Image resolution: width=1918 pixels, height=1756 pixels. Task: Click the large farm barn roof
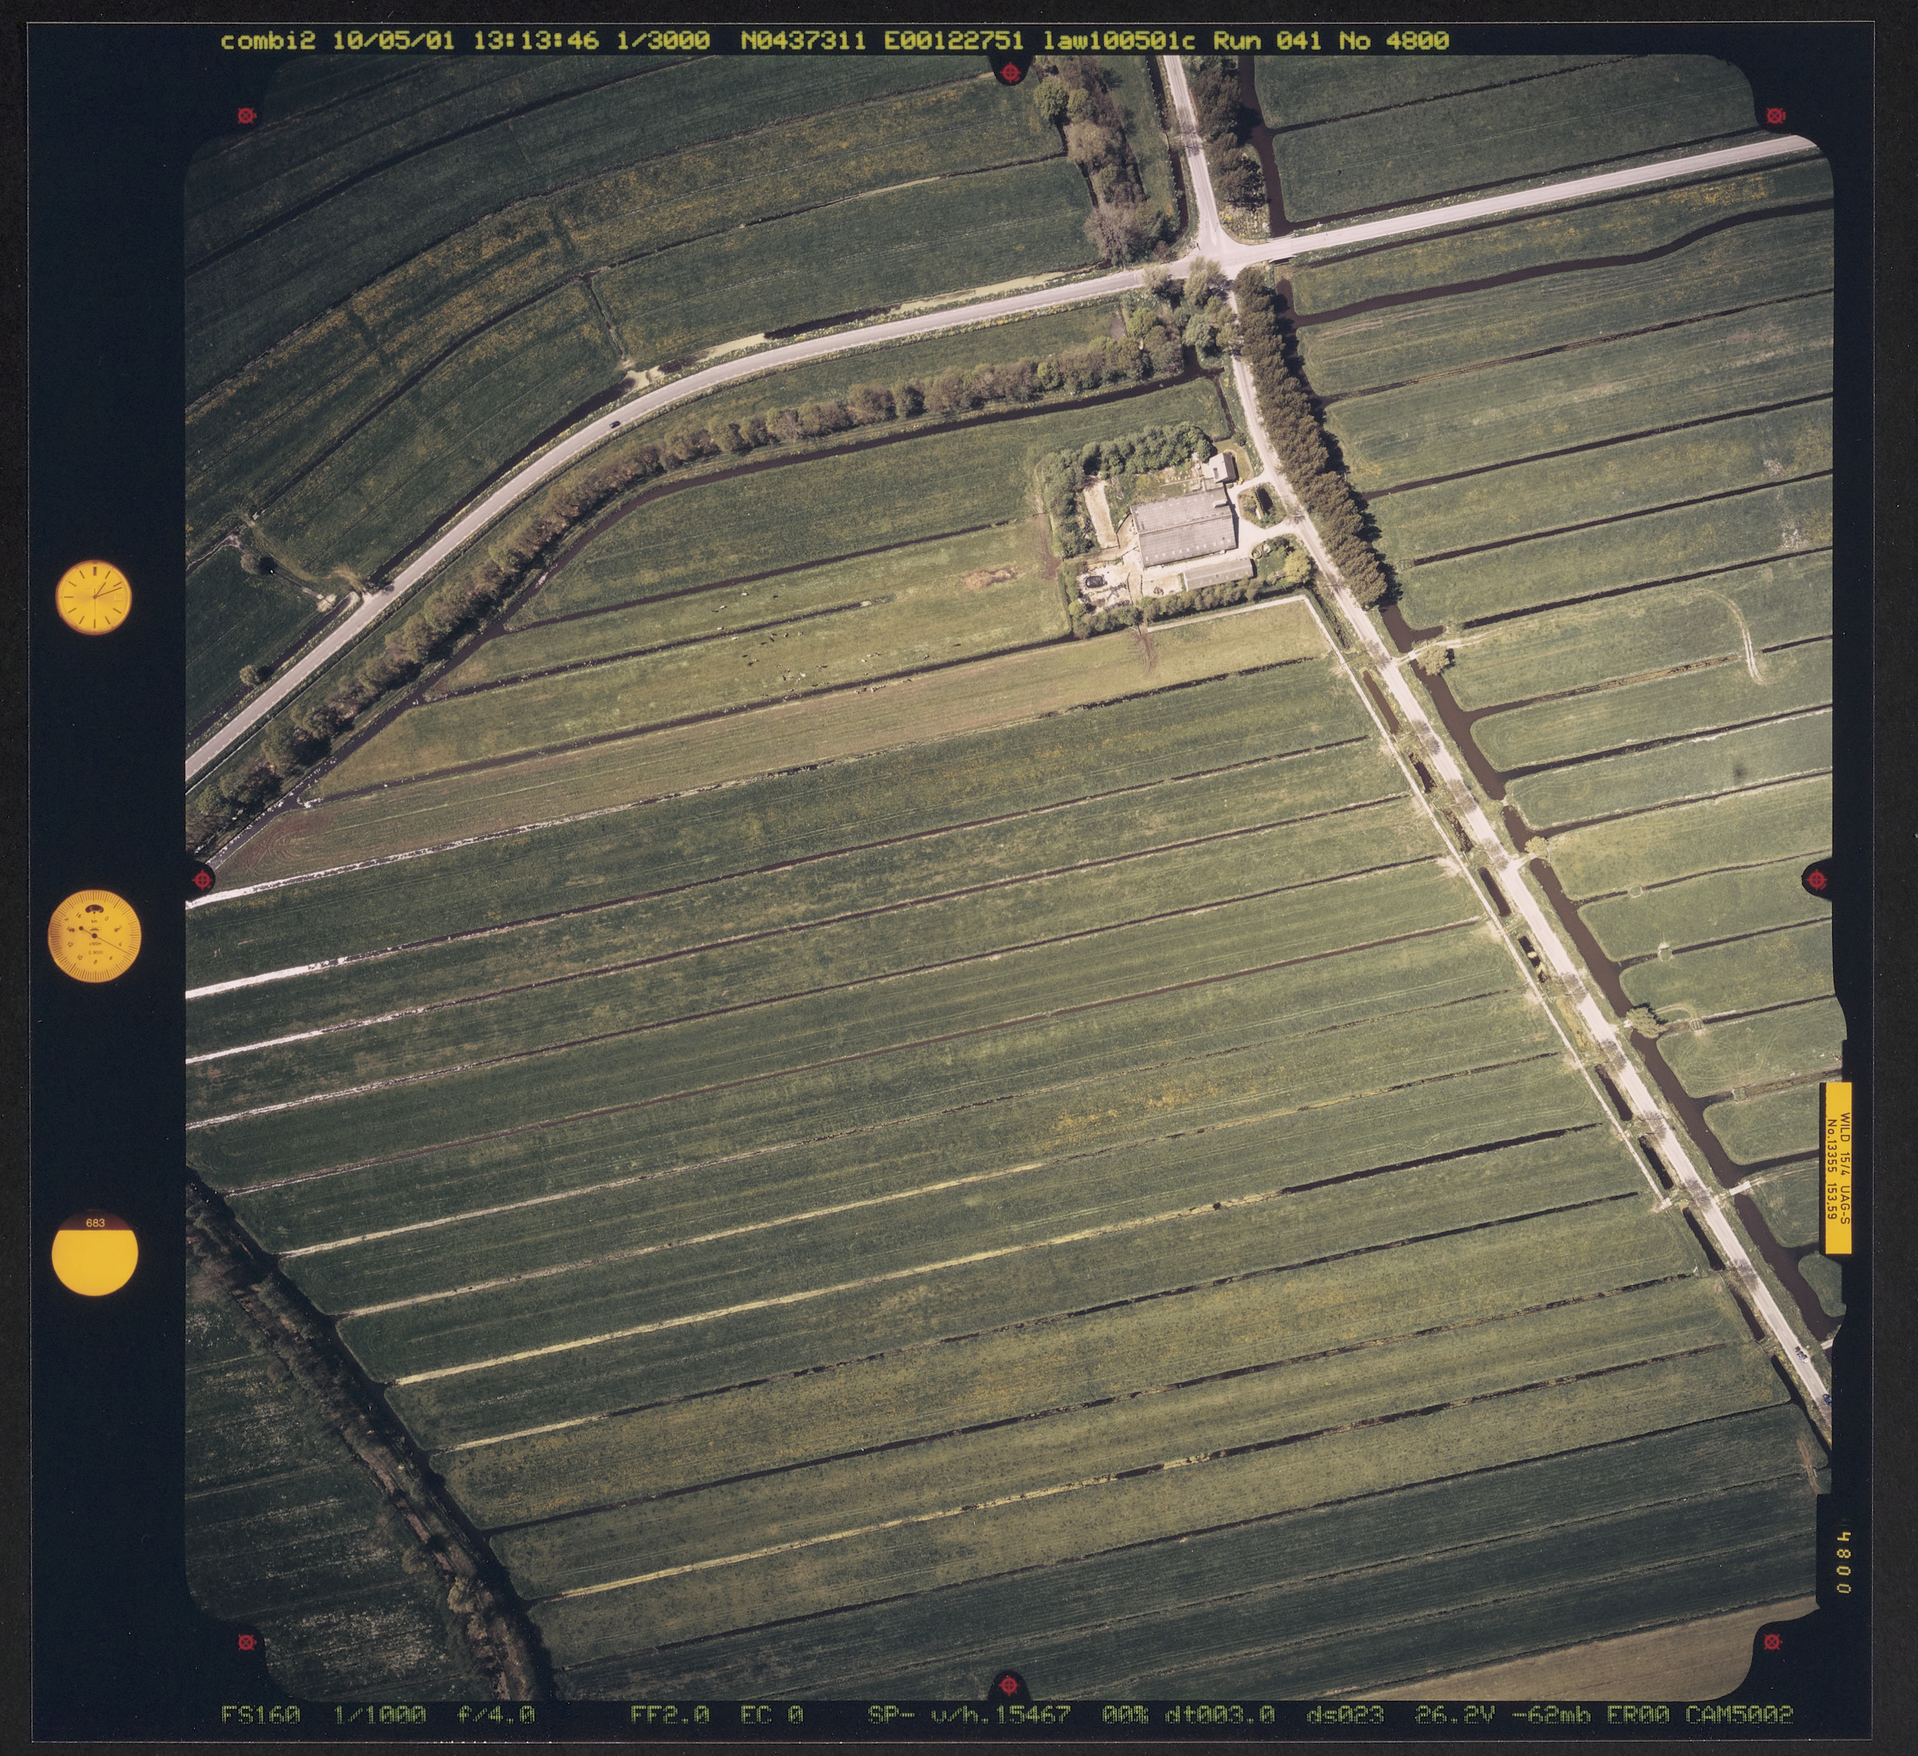pos(1185,529)
